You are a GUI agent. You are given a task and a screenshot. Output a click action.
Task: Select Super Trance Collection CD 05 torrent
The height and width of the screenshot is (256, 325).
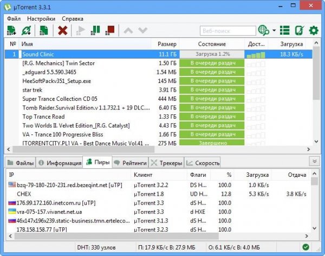pyautogui.click(x=159, y=99)
